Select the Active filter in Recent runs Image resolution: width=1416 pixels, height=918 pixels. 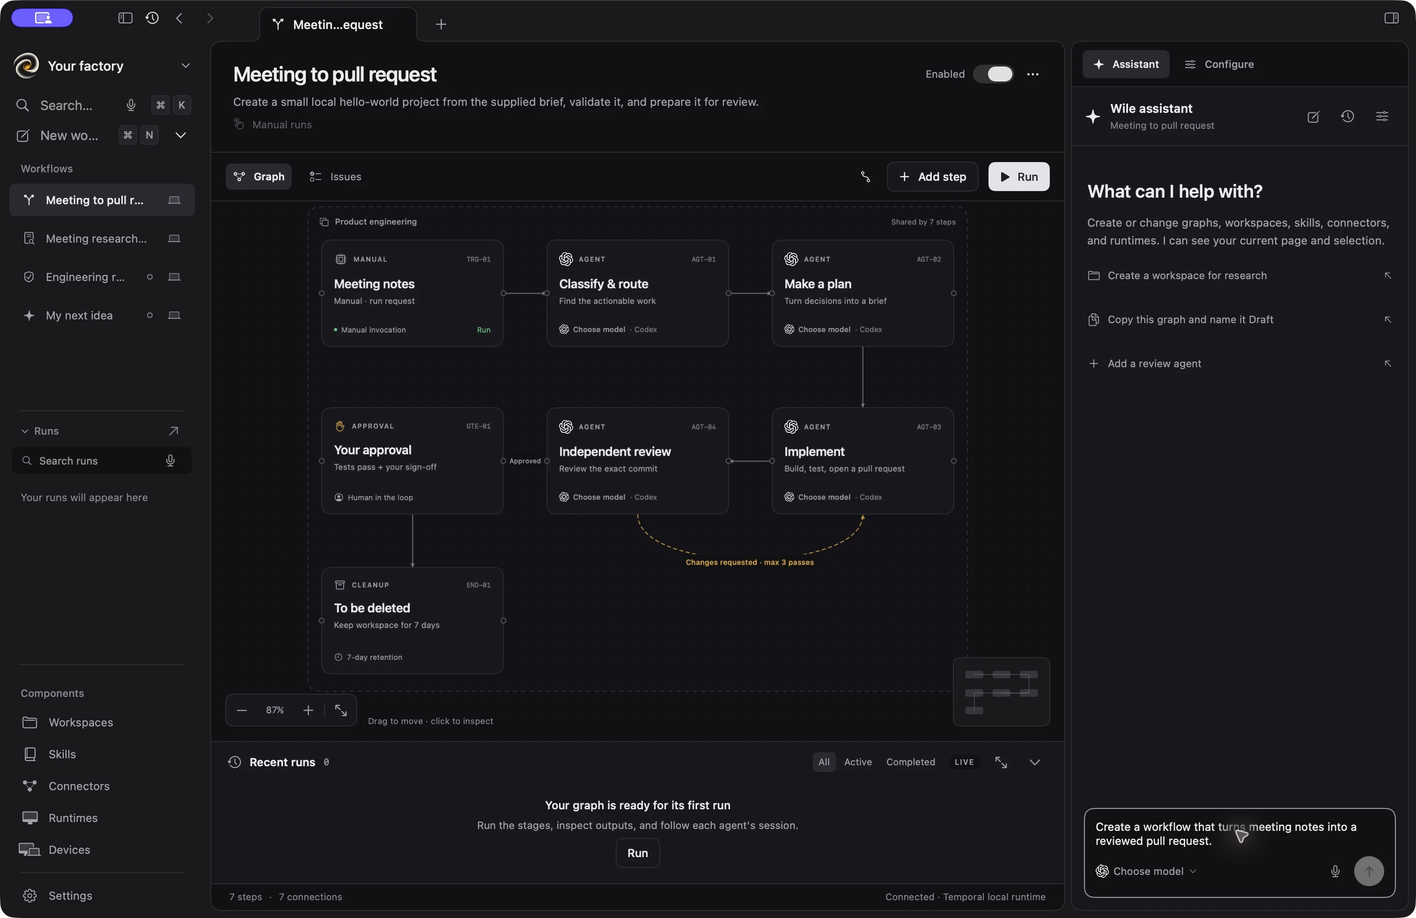[x=858, y=762]
